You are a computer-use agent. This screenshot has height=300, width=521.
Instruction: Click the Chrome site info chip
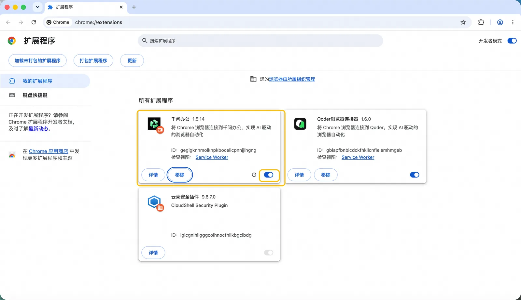[58, 22]
